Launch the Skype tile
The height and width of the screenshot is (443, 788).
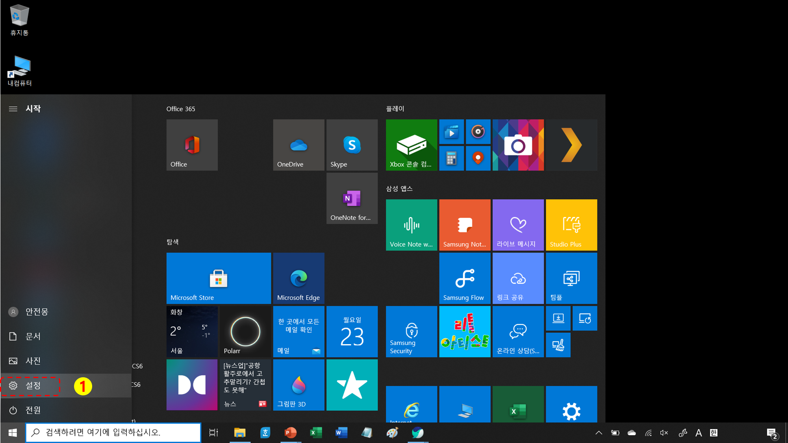coord(352,145)
